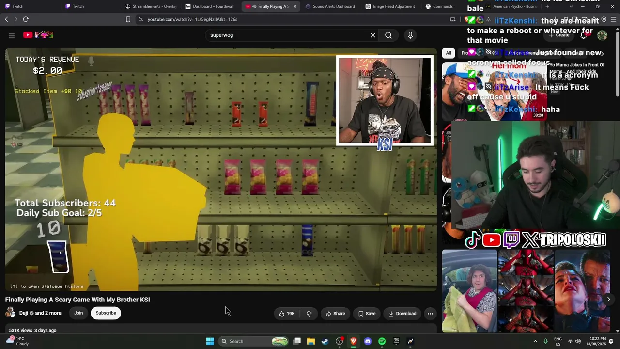Open the Windows Start menu
The image size is (620, 349).
210,341
